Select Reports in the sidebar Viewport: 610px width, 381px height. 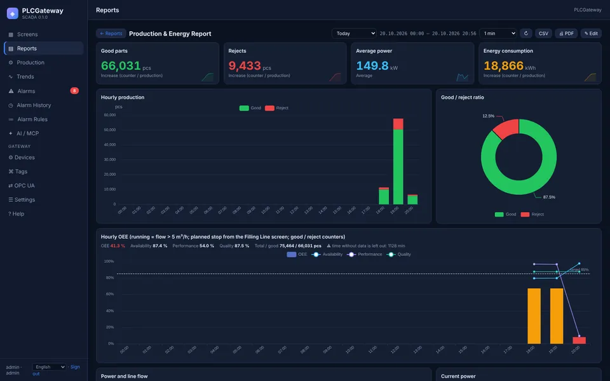[x=44, y=48]
